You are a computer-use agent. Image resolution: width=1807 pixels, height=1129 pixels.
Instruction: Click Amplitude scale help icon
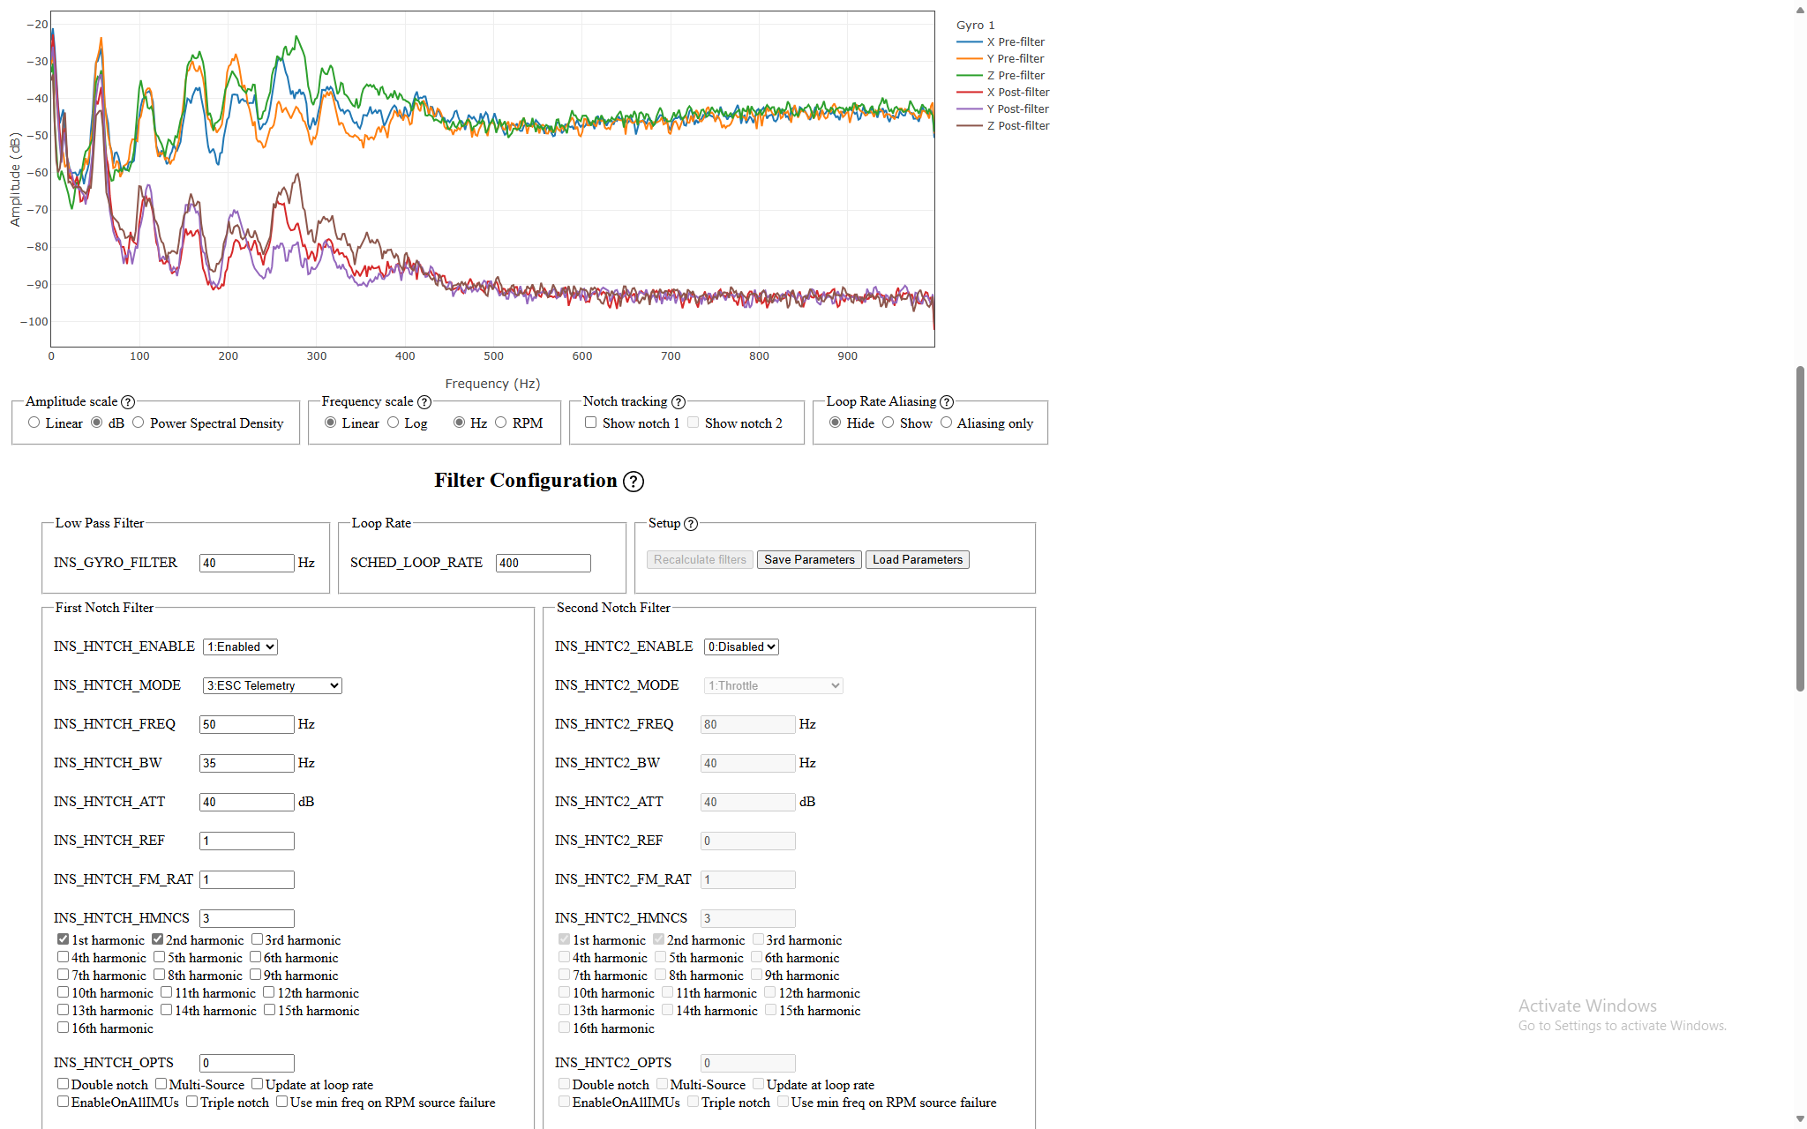coord(128,402)
